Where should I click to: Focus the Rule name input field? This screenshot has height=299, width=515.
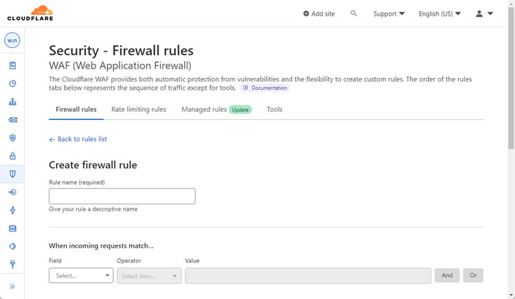click(x=122, y=196)
